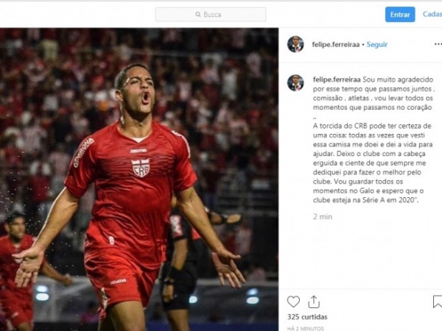The width and height of the screenshot is (442, 331).
Task: Click the HÁ 2 MINUTOS post timestamp
Action: [x=305, y=329]
